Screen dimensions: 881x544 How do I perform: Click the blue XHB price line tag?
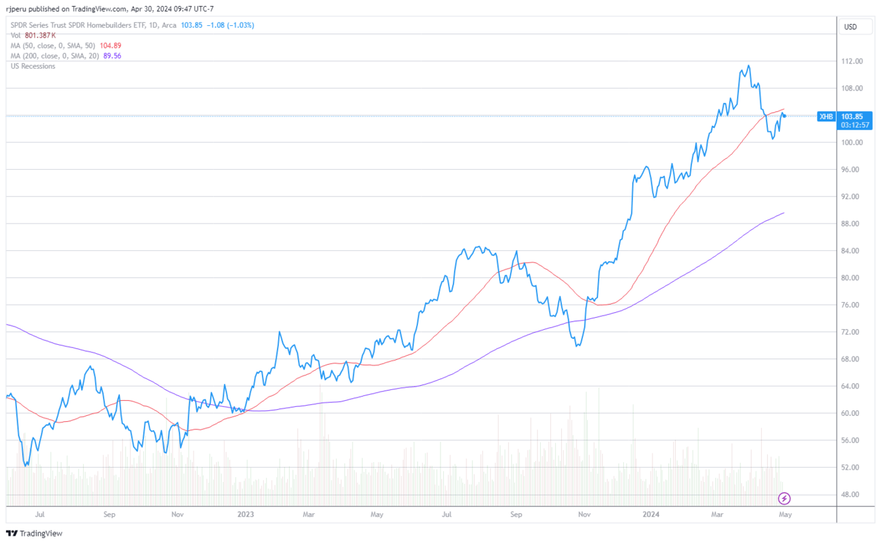point(826,117)
